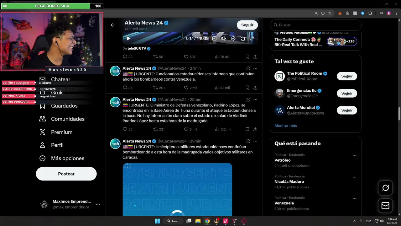Go back using the arrow beside Alerta News 24
Viewport: 401px width, 226px height.
point(113,25)
